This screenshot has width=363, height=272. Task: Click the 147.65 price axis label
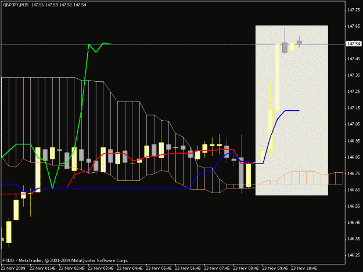pos(354,26)
